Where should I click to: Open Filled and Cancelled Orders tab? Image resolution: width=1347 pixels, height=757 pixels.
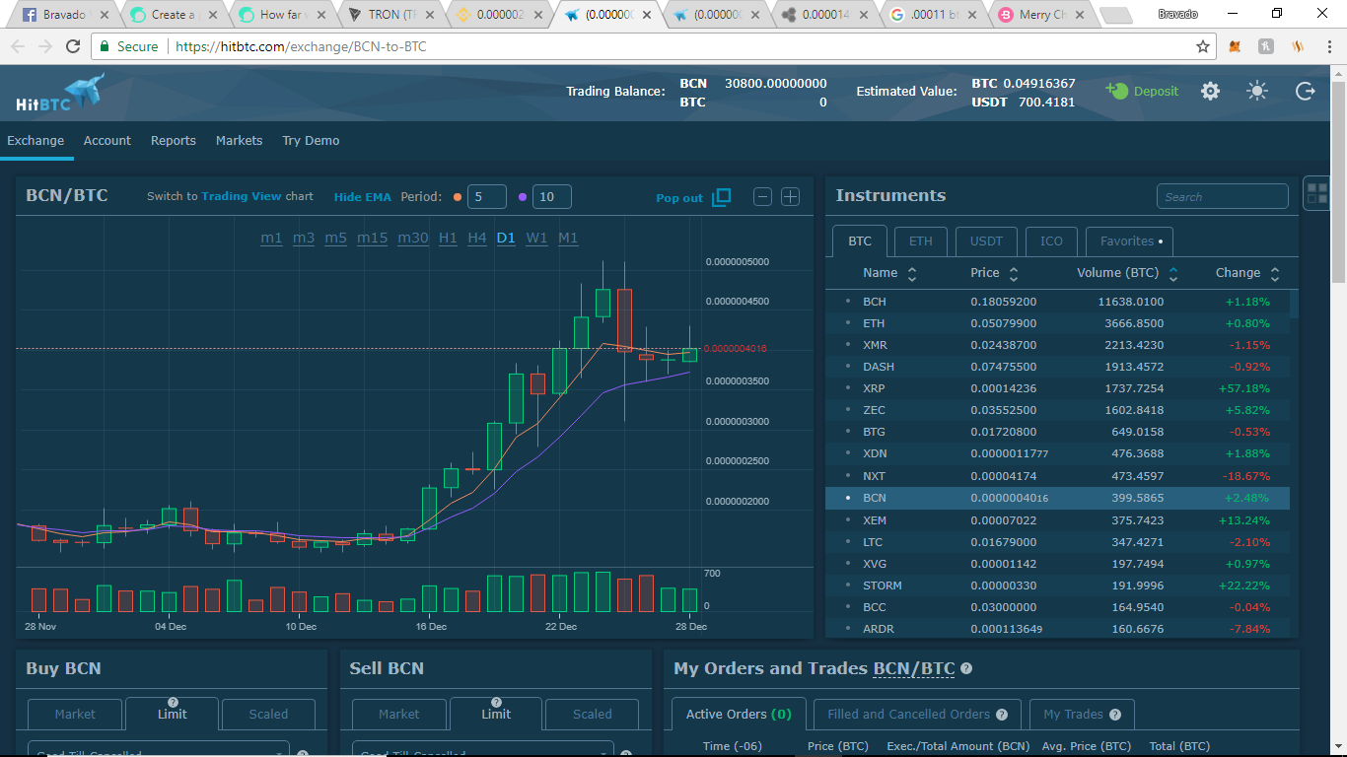917,715
